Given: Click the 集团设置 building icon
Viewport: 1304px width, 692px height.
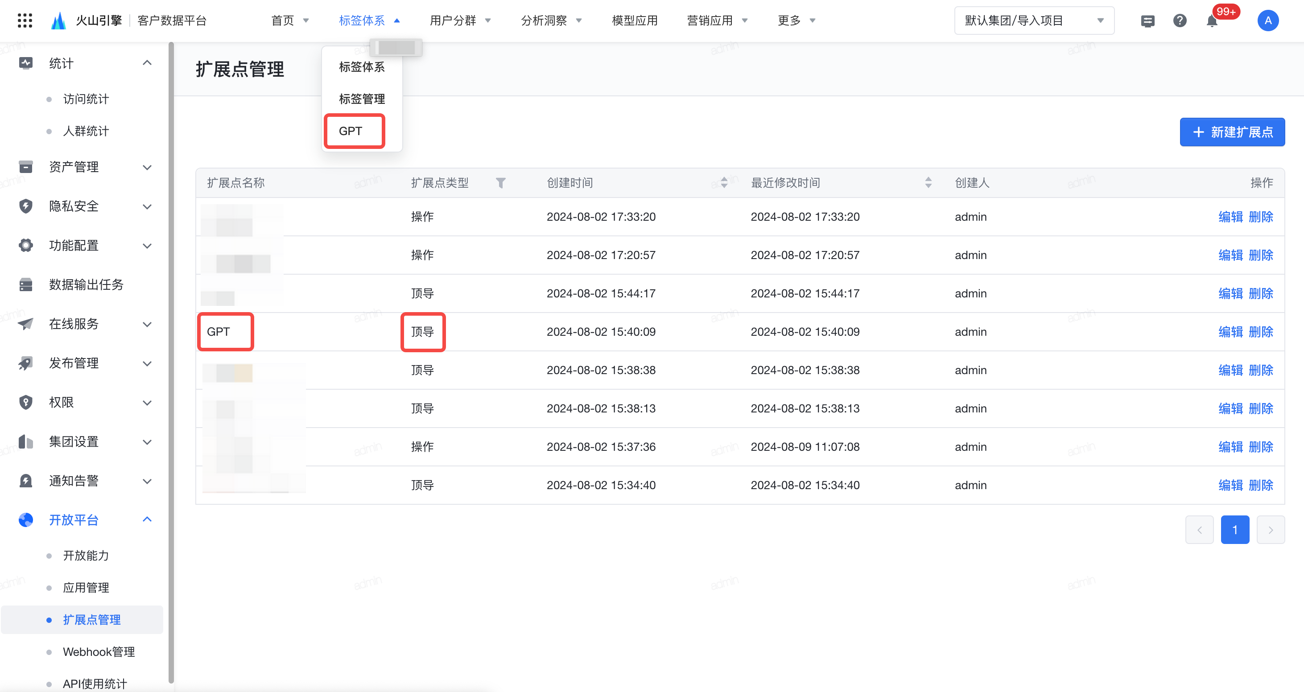Looking at the screenshot, I should [26, 441].
